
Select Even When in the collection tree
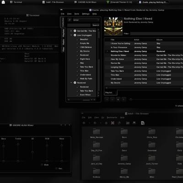[x=85, y=95]
